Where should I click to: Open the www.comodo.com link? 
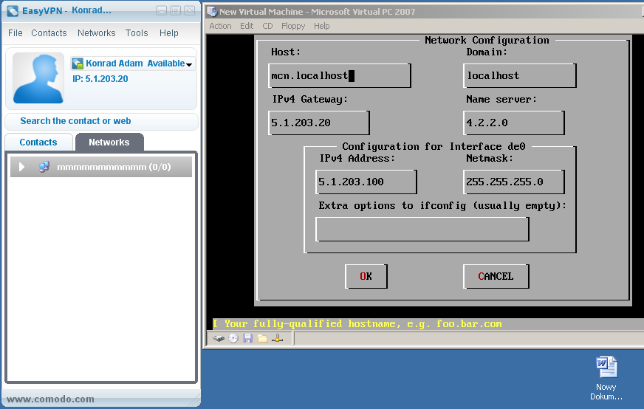pos(50,399)
